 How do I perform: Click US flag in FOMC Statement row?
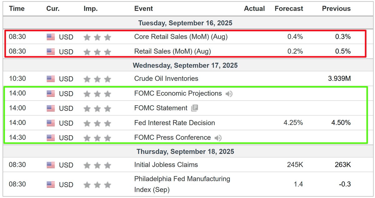point(51,108)
